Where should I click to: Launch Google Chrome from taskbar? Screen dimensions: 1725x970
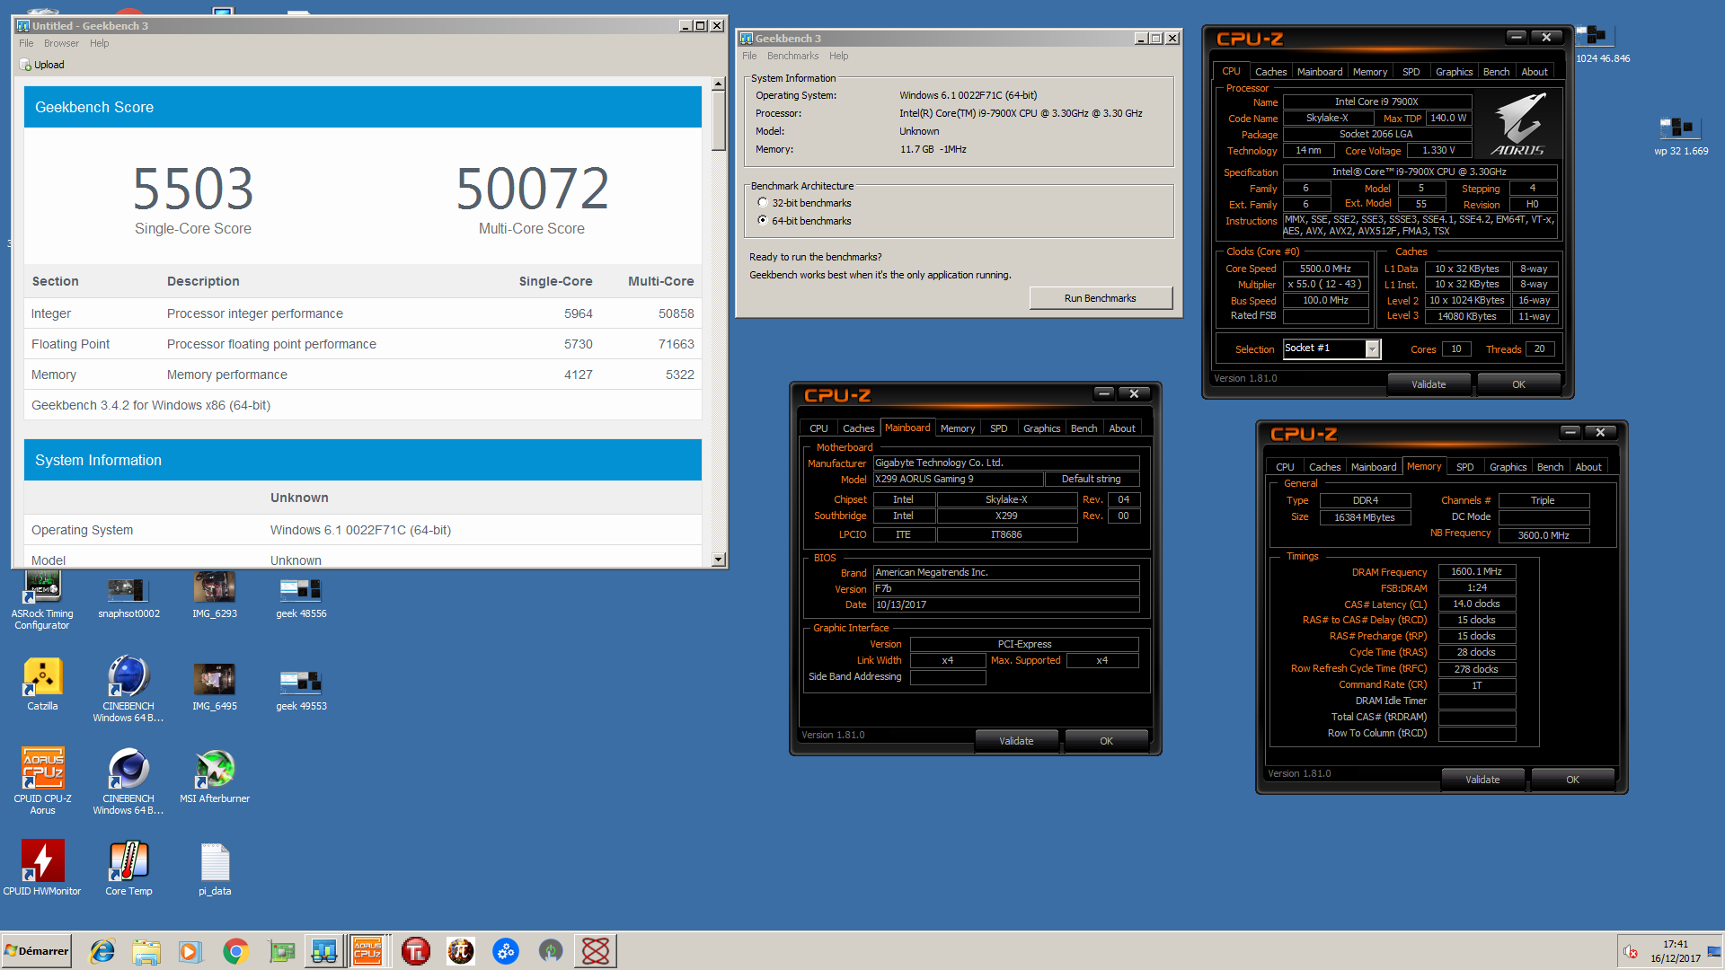235,951
